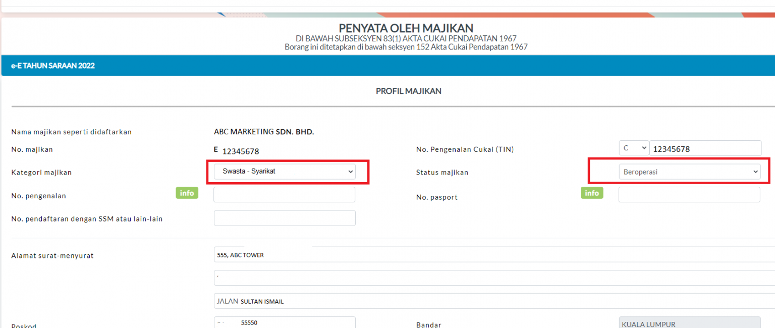Screen dimensions: 775x328
Task: Click the address line showing 555, ABC TOWER
Action: [x=353, y=255]
